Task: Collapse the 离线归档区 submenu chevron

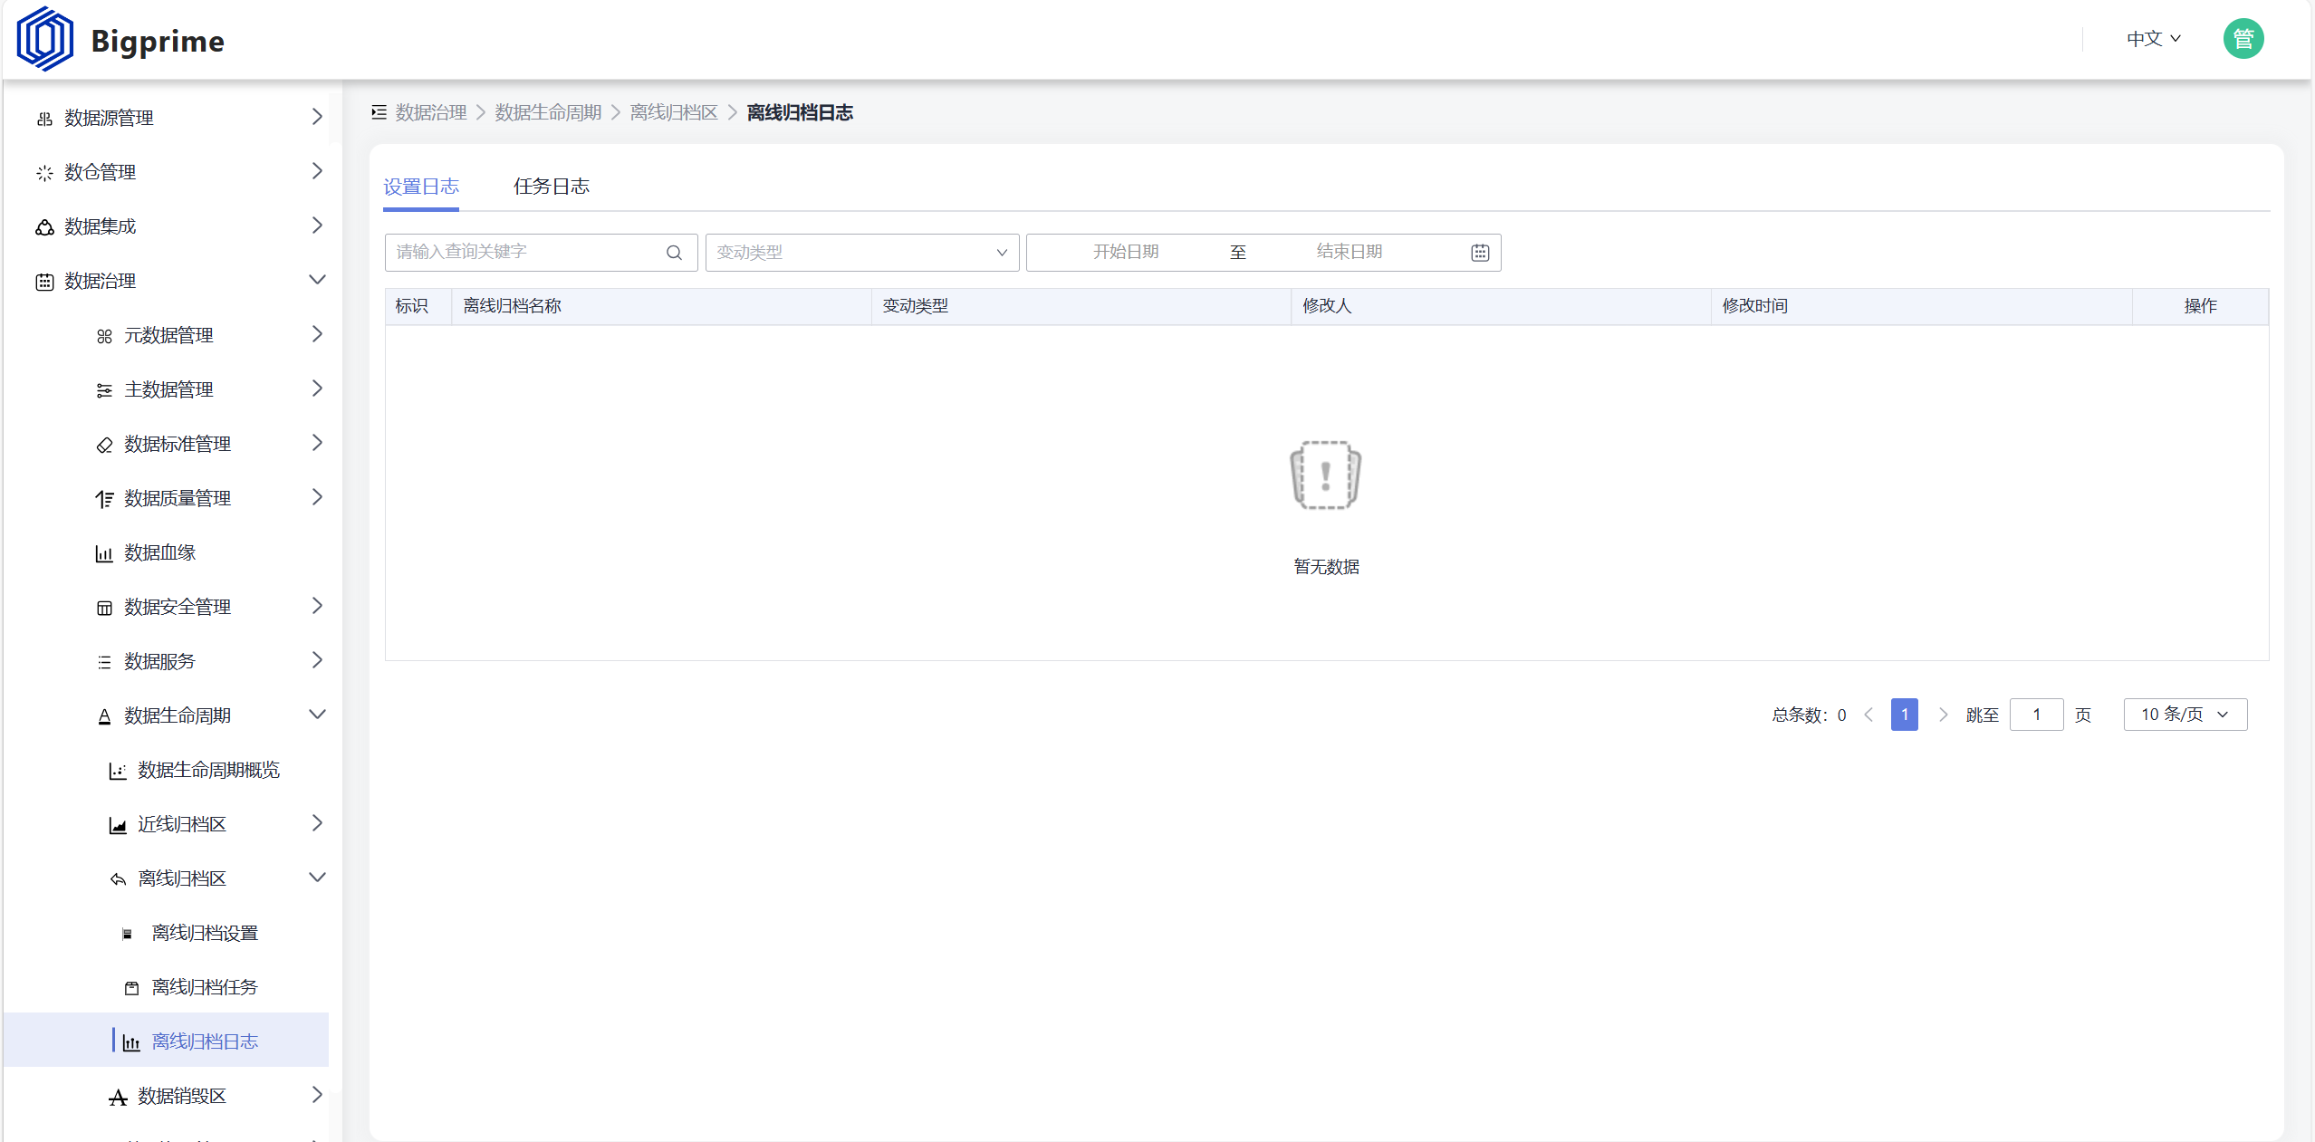Action: (x=317, y=878)
